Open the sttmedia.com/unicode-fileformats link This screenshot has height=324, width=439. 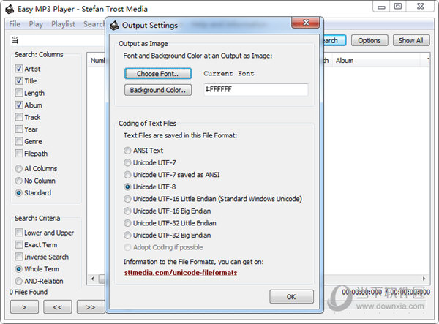[181, 273]
